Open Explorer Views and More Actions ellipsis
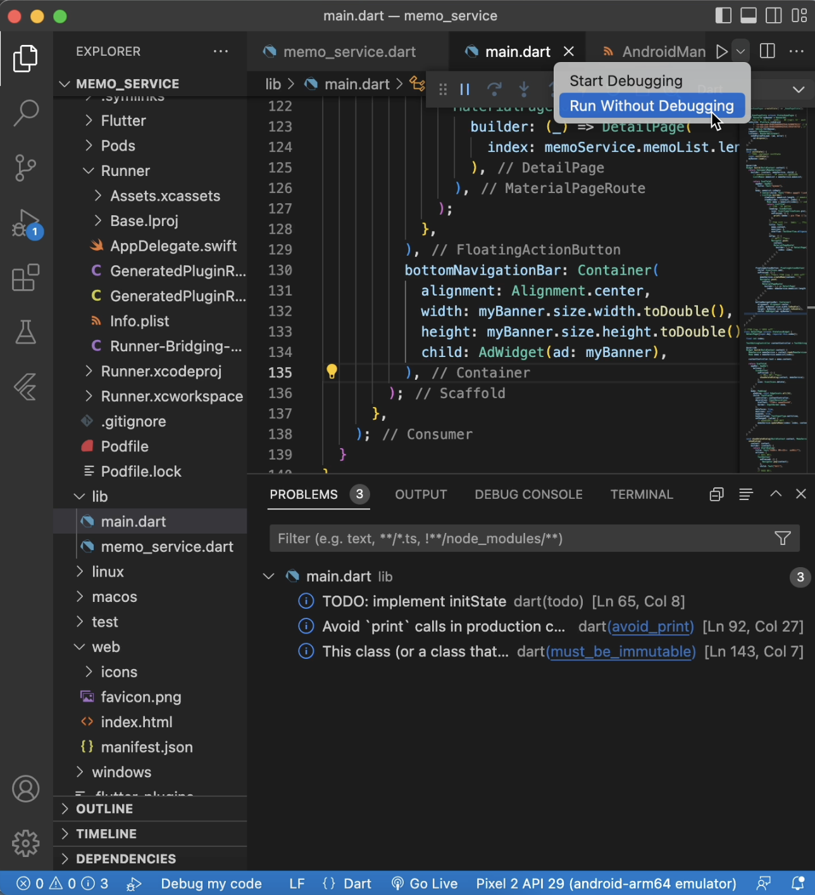The width and height of the screenshot is (815, 895). click(221, 51)
